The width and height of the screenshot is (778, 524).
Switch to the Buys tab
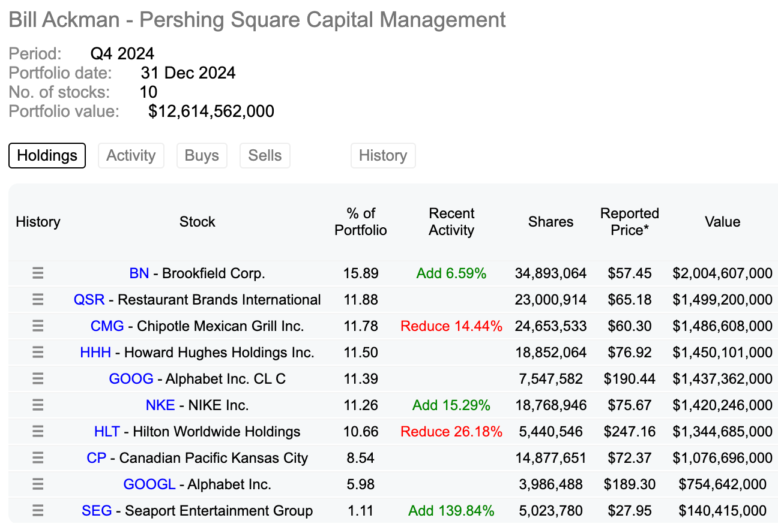pos(202,156)
